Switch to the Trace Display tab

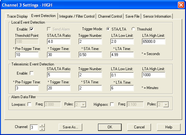[x=17, y=16]
